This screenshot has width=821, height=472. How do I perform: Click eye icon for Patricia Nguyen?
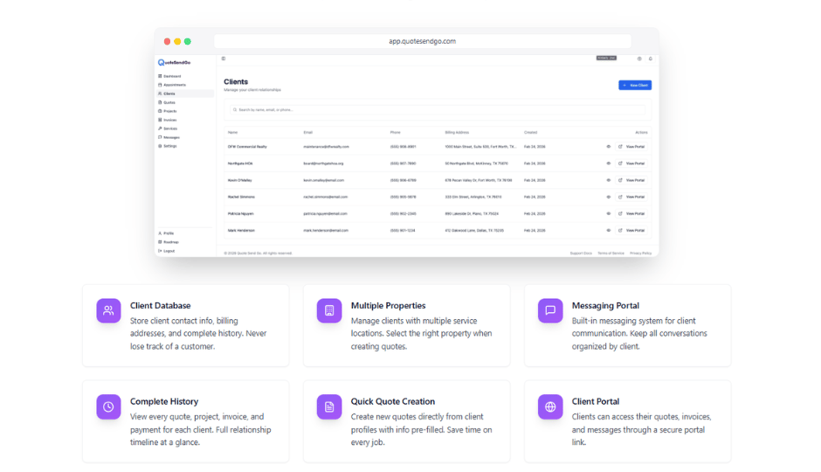609,214
